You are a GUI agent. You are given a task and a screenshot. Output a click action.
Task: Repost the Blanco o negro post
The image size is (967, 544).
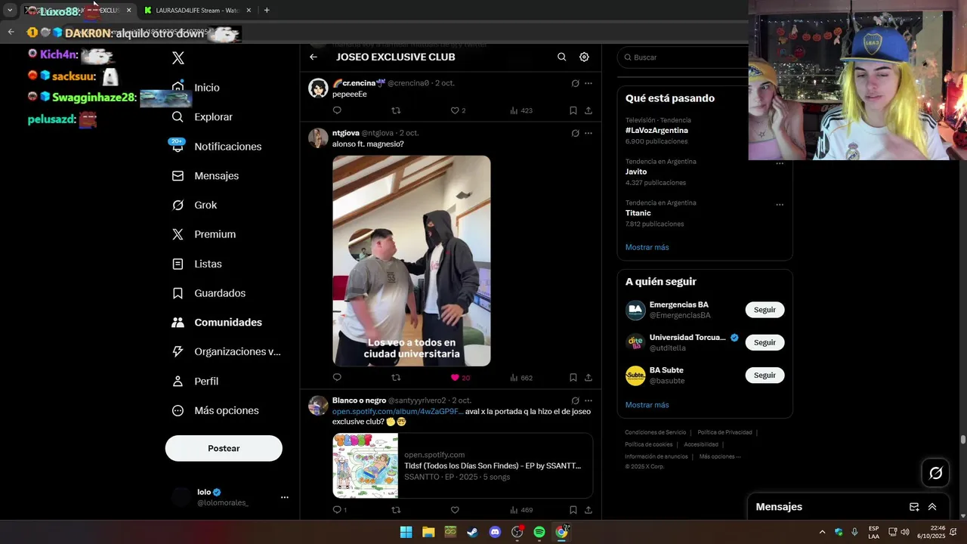tap(396, 510)
